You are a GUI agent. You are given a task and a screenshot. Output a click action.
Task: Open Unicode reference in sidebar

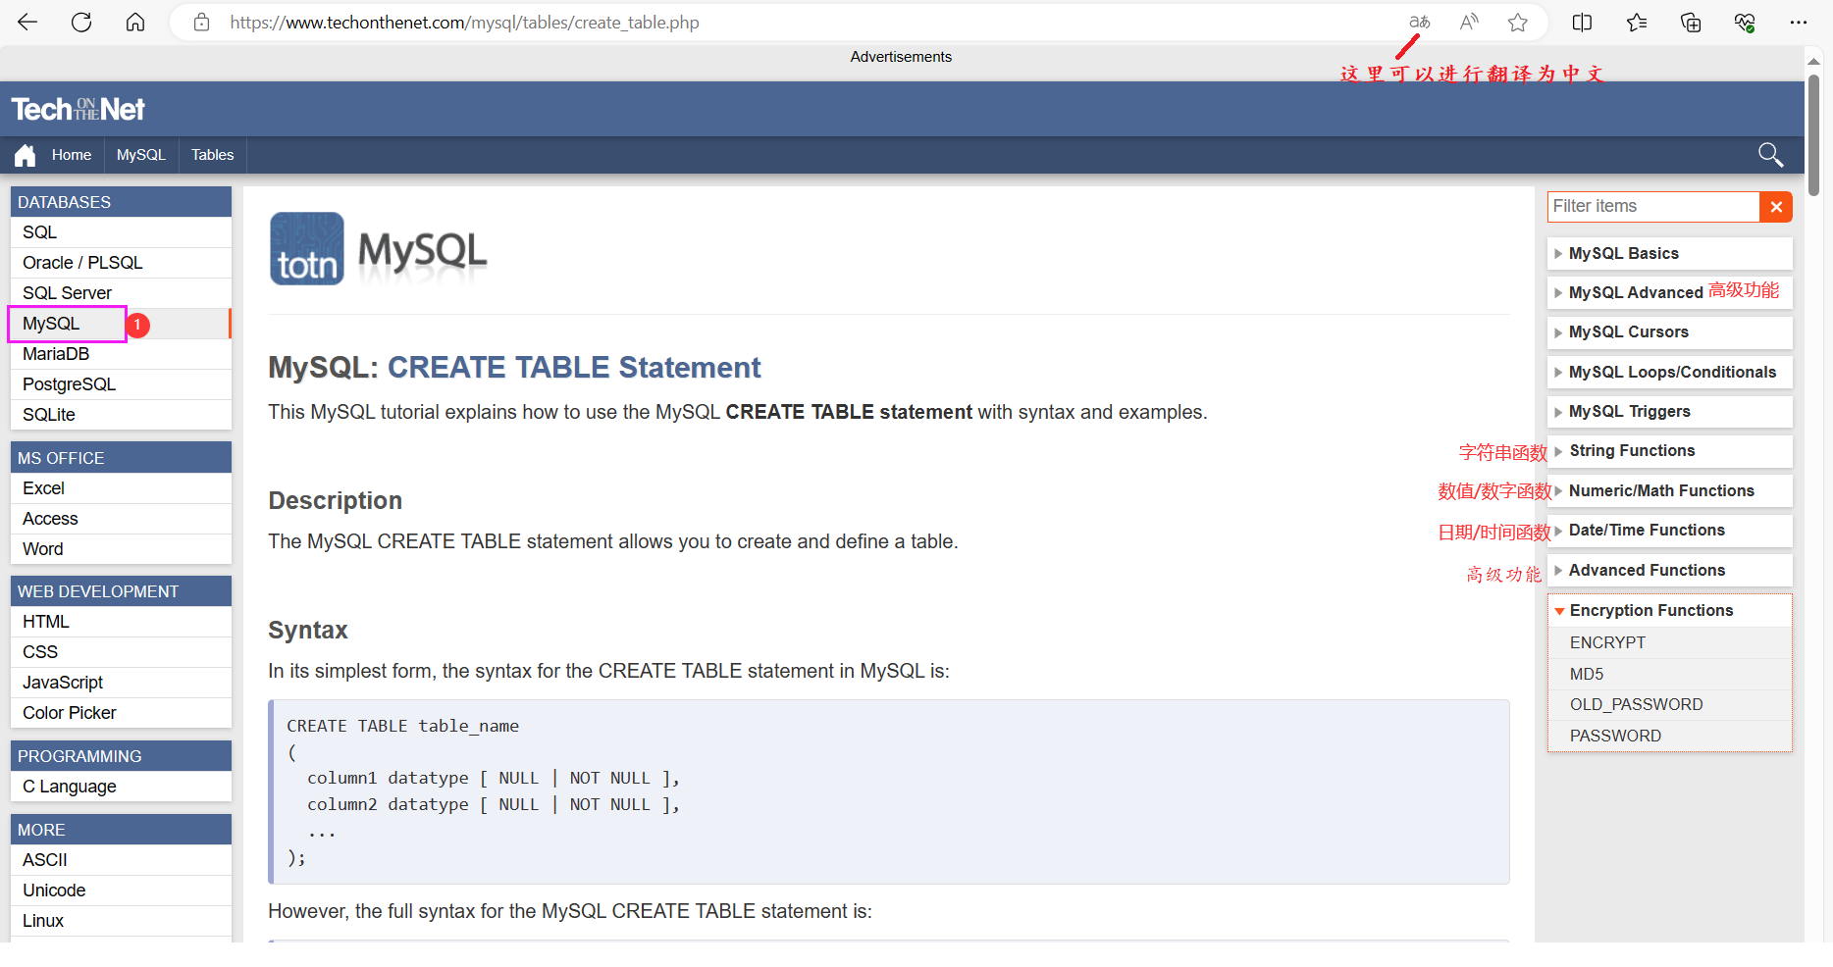tap(121, 891)
